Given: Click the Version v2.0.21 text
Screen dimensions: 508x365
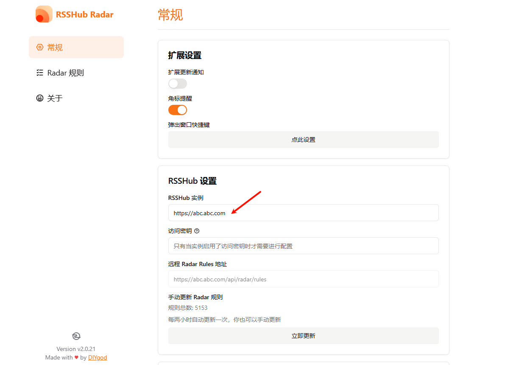Looking at the screenshot, I should click(76, 348).
